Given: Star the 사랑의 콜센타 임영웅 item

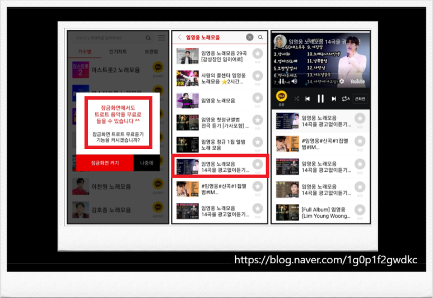Looking at the screenshot, I should coord(258,76).
